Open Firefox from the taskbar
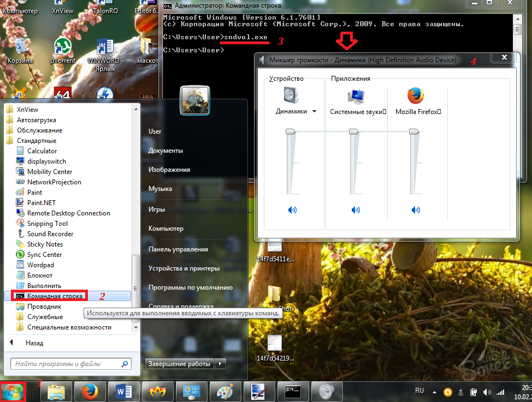This screenshot has height=402, width=532. [89, 391]
